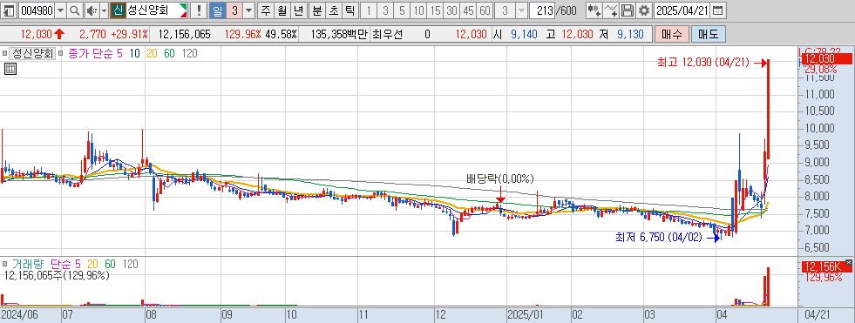Click the orange 20 moving average legend

coord(153,53)
